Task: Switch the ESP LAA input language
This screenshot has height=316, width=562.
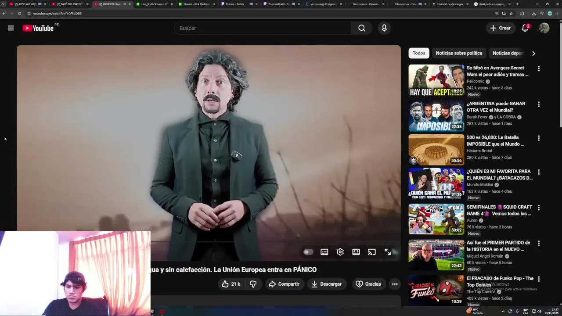Action: (x=526, y=311)
